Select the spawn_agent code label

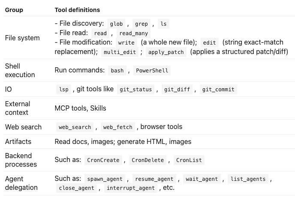tap(105, 179)
